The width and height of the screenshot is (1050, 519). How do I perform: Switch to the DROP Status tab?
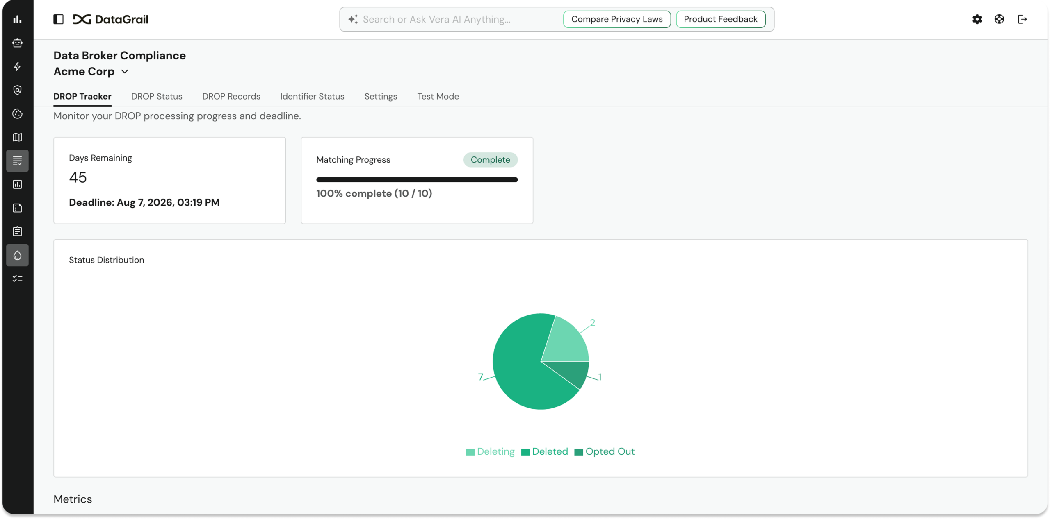tap(157, 96)
